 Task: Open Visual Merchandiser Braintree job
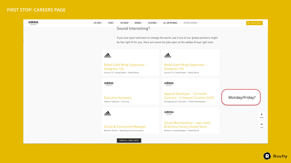pyautogui.click(x=188, y=125)
